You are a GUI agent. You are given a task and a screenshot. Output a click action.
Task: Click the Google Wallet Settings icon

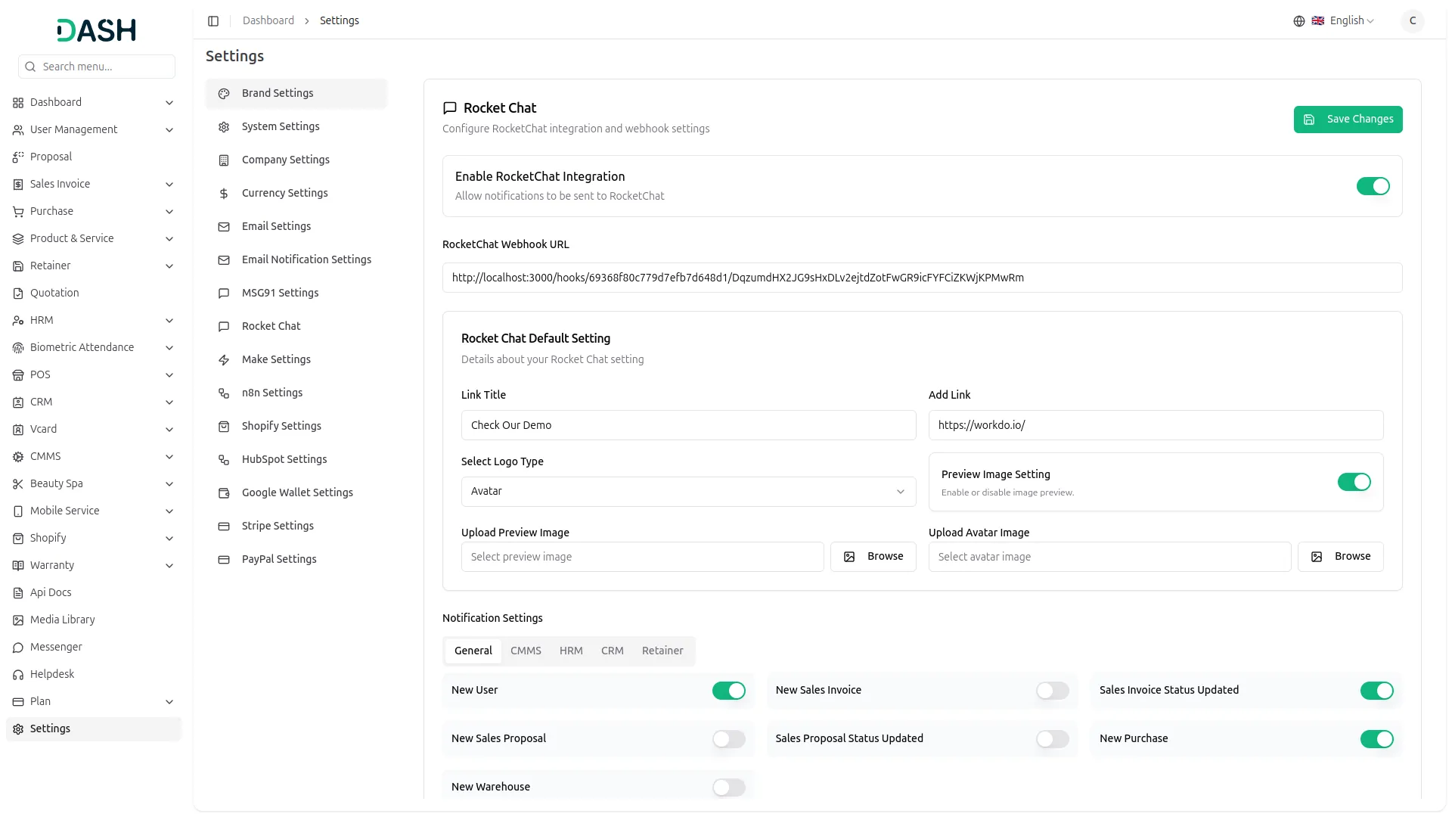[224, 493]
